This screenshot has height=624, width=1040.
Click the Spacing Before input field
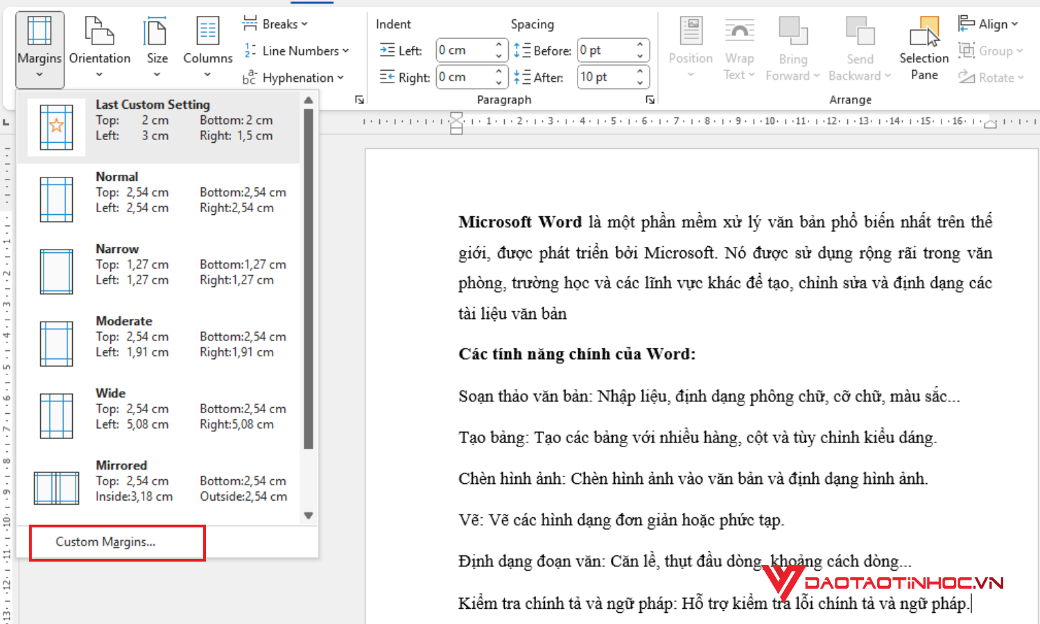[605, 50]
